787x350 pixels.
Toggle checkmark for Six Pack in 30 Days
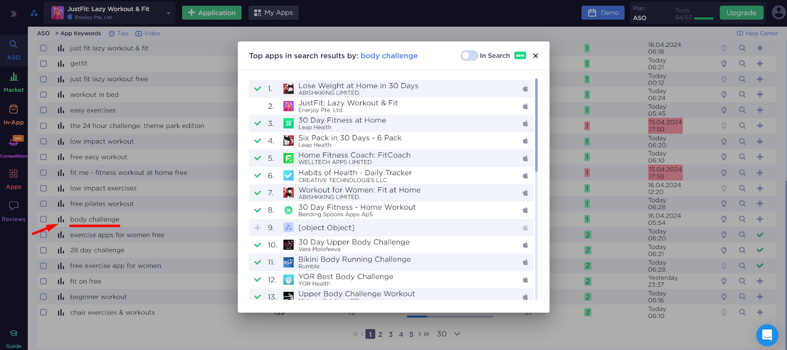point(257,141)
